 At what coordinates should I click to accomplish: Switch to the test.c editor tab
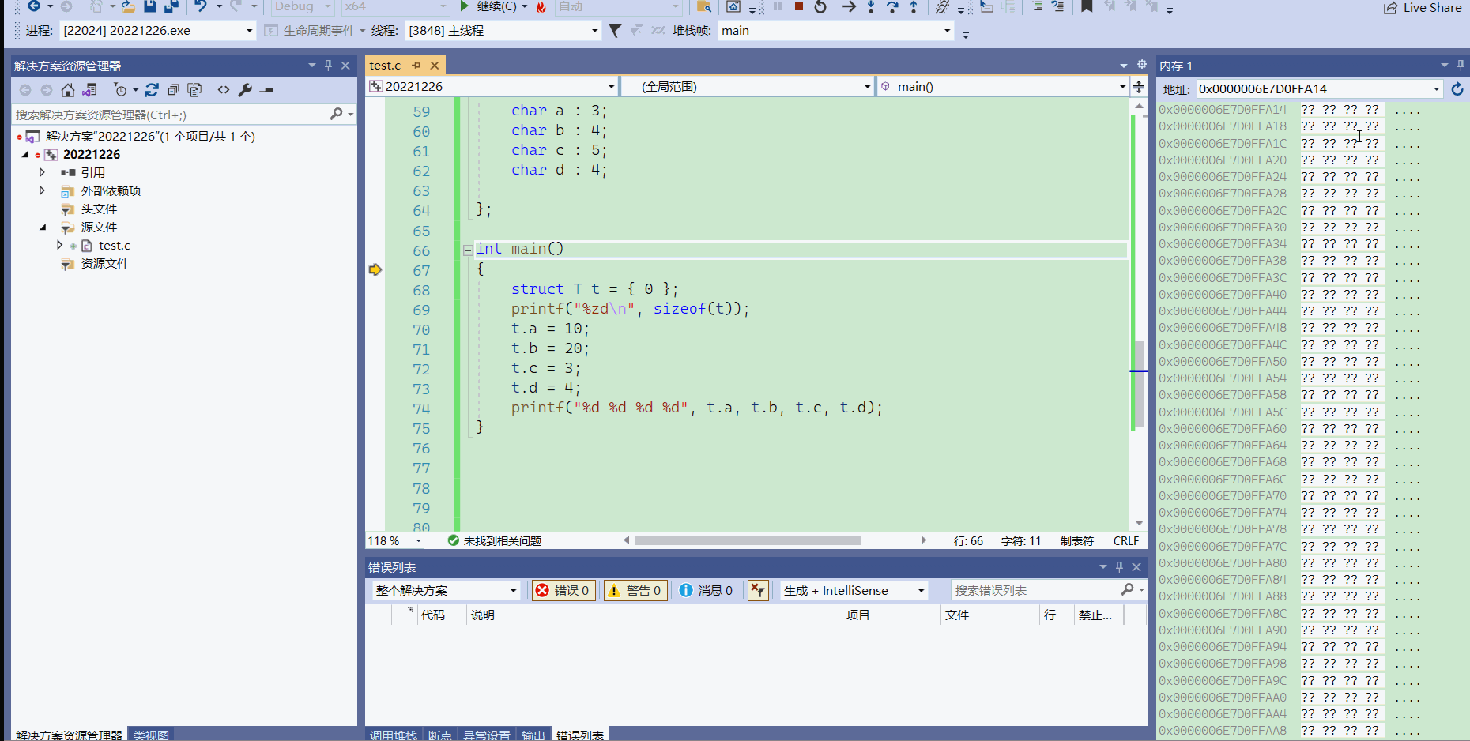point(385,66)
